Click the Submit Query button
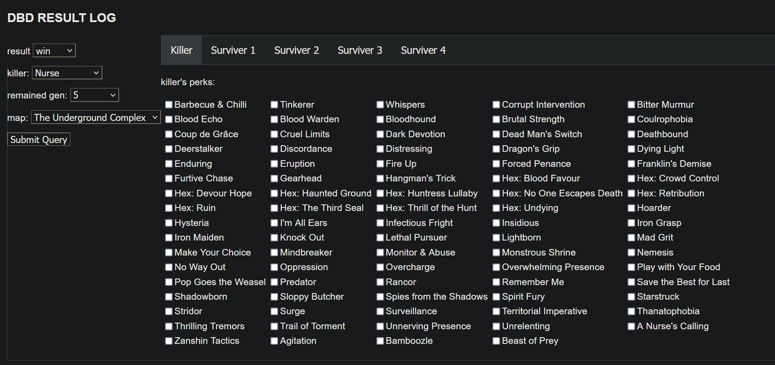 [39, 139]
